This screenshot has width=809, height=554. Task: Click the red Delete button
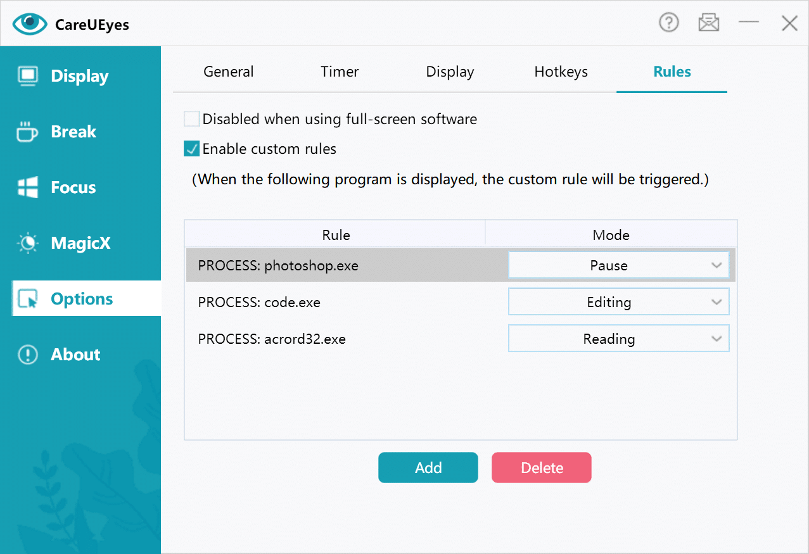[541, 468]
